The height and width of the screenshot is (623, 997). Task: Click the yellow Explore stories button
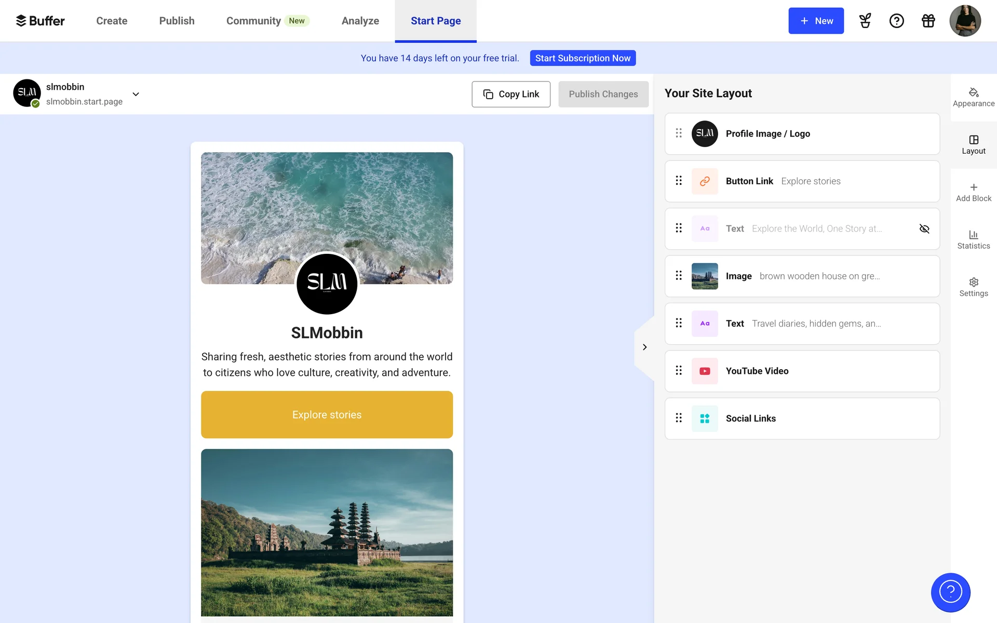pyautogui.click(x=327, y=414)
